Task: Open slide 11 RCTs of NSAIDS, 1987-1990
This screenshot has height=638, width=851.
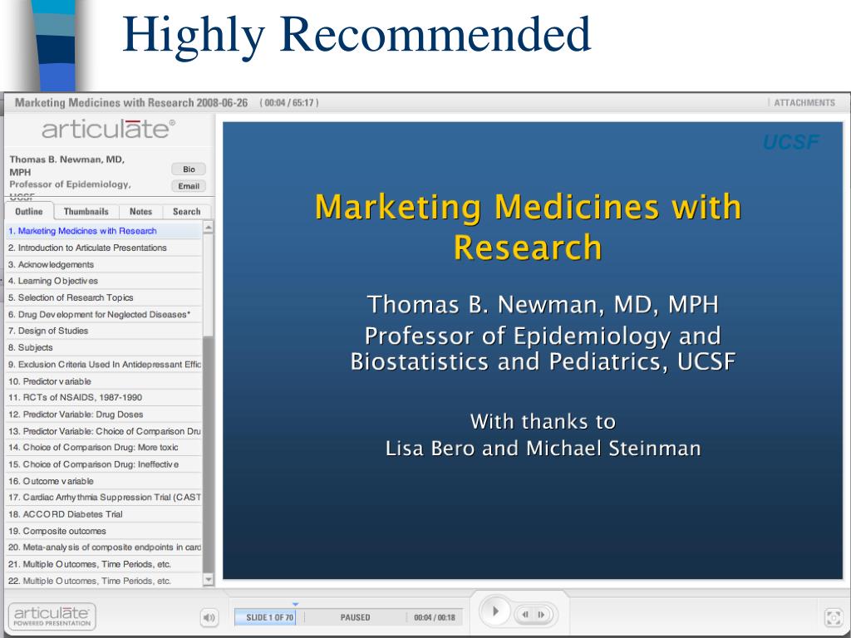Action: coord(104,398)
